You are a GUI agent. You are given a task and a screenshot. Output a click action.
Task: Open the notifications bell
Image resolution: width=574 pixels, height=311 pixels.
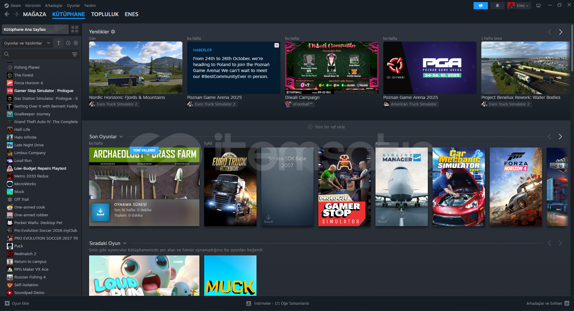click(497, 6)
